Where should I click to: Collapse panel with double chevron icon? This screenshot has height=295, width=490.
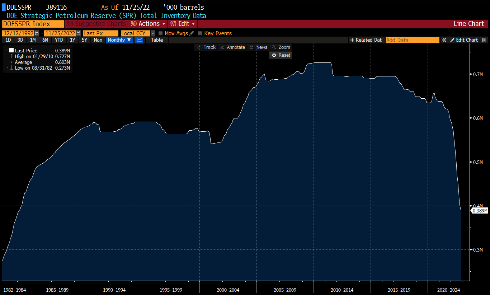[444, 40]
